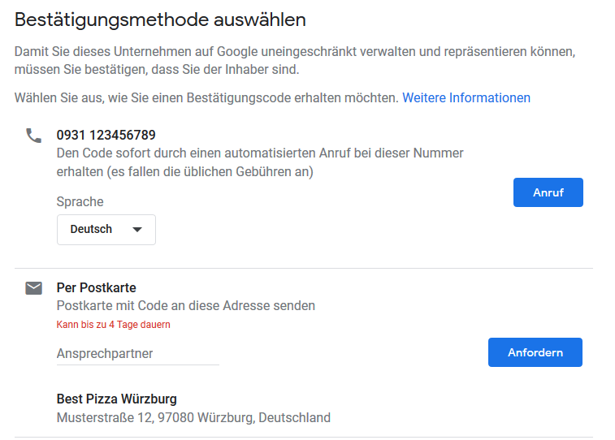Image resolution: width=615 pixels, height=440 pixels.
Task: Click the divider line above Per Postkarte
Action: (303, 268)
